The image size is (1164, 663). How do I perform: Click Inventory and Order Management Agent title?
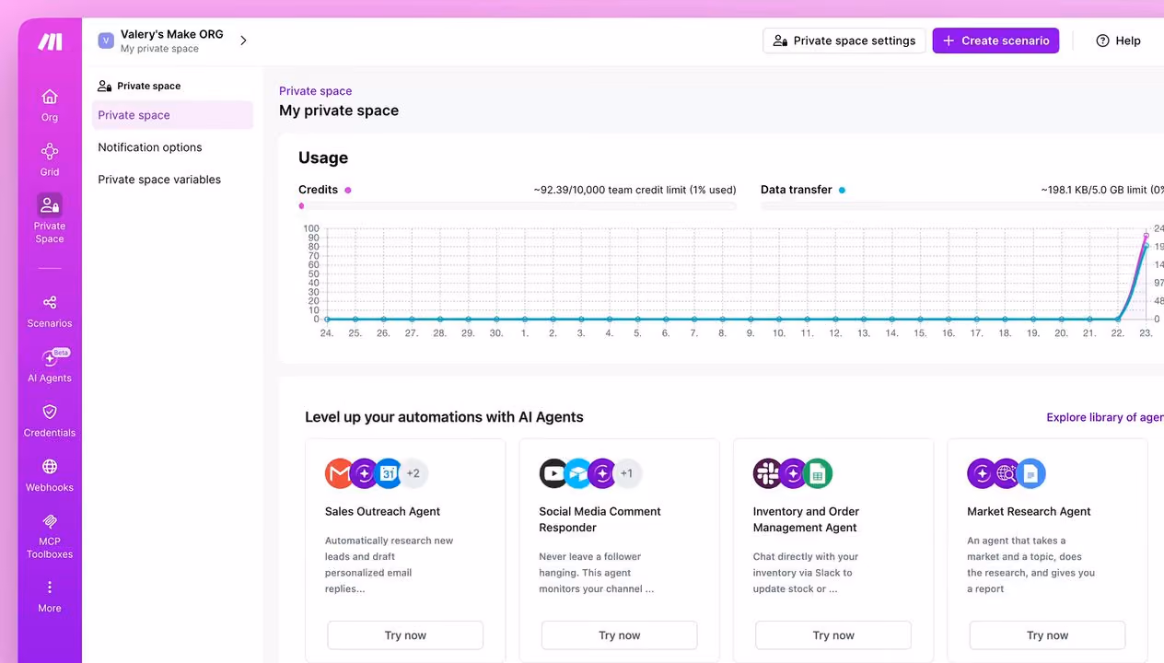click(x=806, y=519)
